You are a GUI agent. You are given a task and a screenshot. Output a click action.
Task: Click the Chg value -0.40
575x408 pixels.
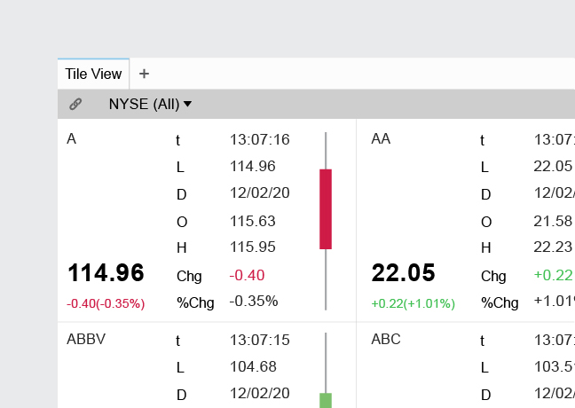pyautogui.click(x=247, y=275)
